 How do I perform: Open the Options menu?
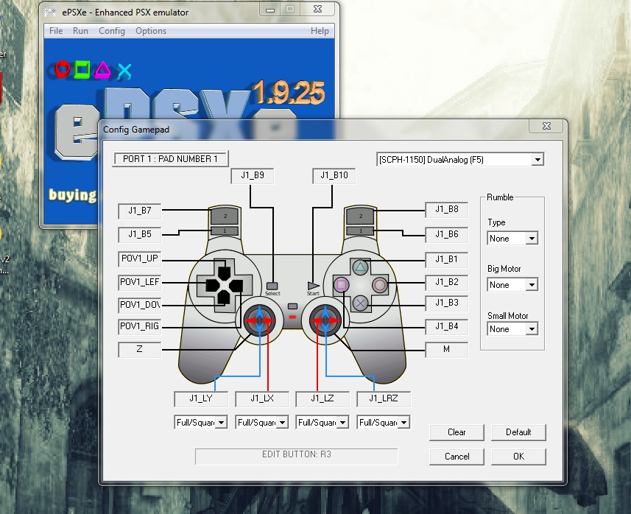(x=150, y=31)
